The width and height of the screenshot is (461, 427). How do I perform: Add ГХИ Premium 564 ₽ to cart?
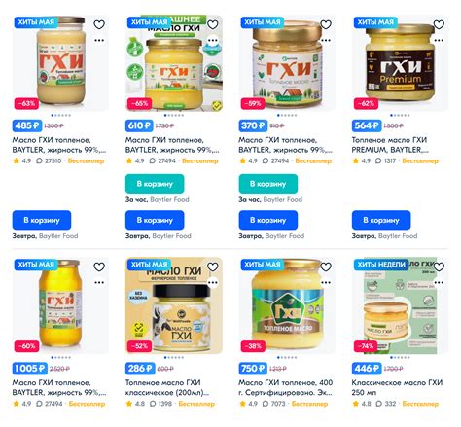[381, 220]
